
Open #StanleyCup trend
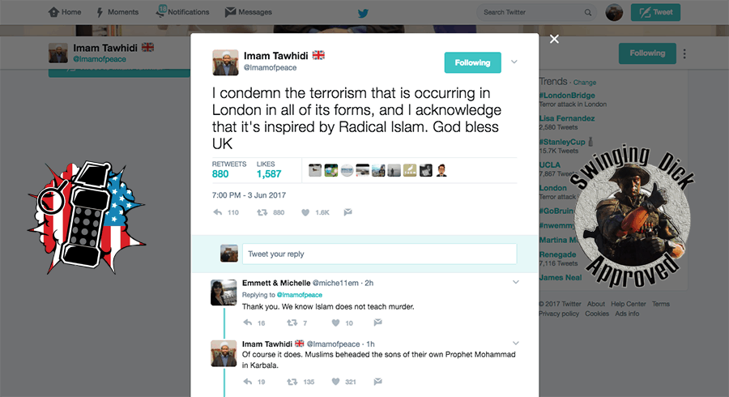click(x=561, y=142)
